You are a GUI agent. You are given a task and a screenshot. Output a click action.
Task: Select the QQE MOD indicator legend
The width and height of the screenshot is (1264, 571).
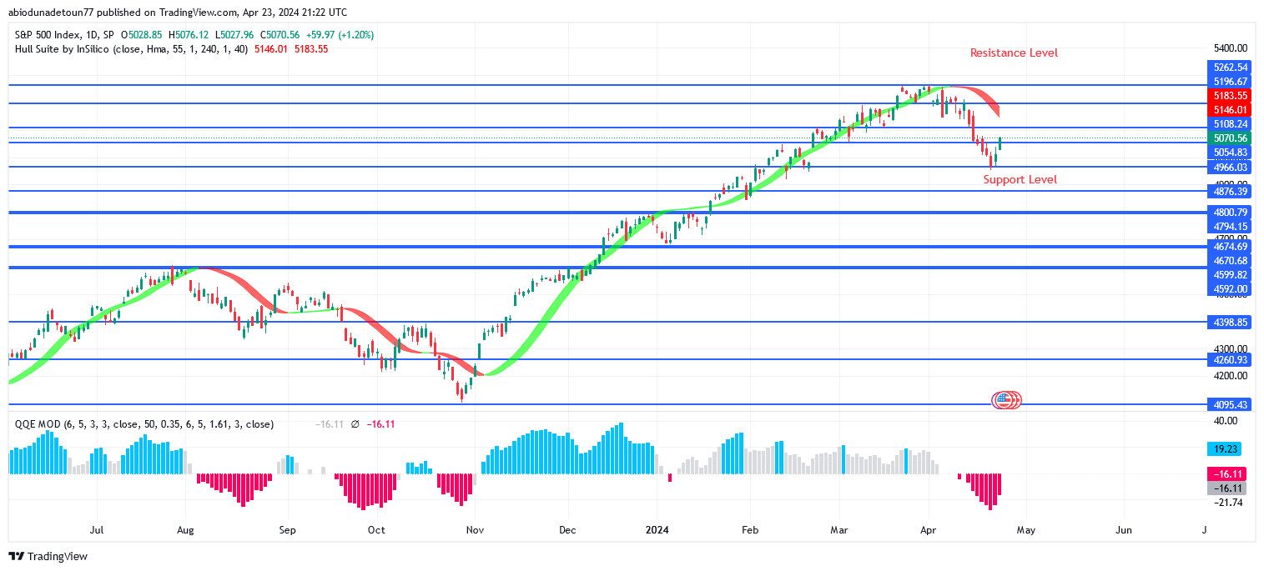pyautogui.click(x=39, y=424)
